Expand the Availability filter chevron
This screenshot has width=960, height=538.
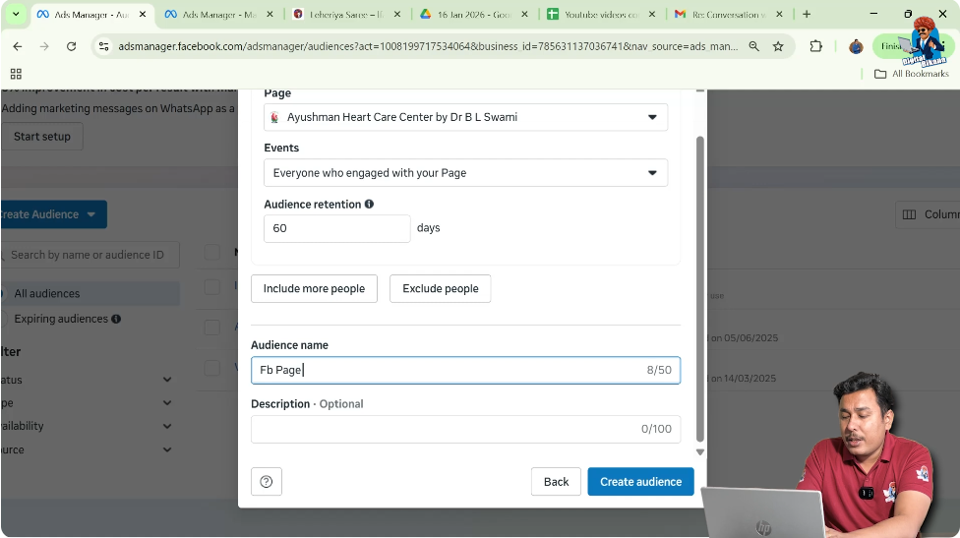click(x=167, y=426)
